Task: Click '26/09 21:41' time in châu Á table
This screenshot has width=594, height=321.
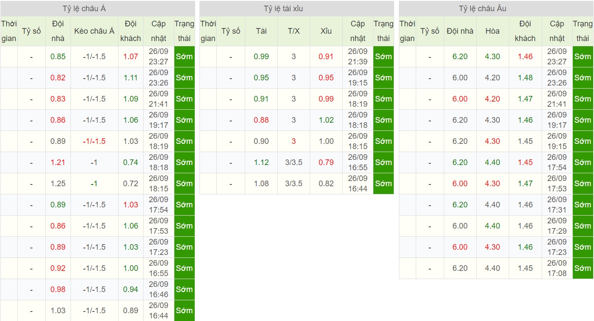Action: pos(158,99)
